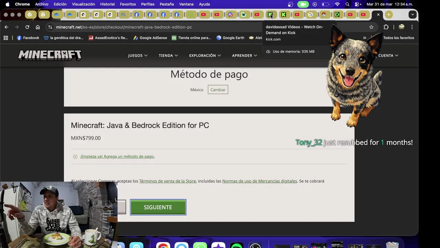
Task: Open the AssadExotics's Re... bookmark
Action: [x=108, y=38]
